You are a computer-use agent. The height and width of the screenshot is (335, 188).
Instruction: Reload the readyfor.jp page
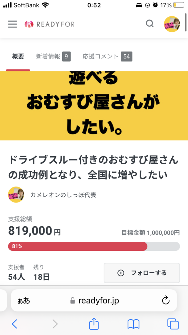(166, 300)
